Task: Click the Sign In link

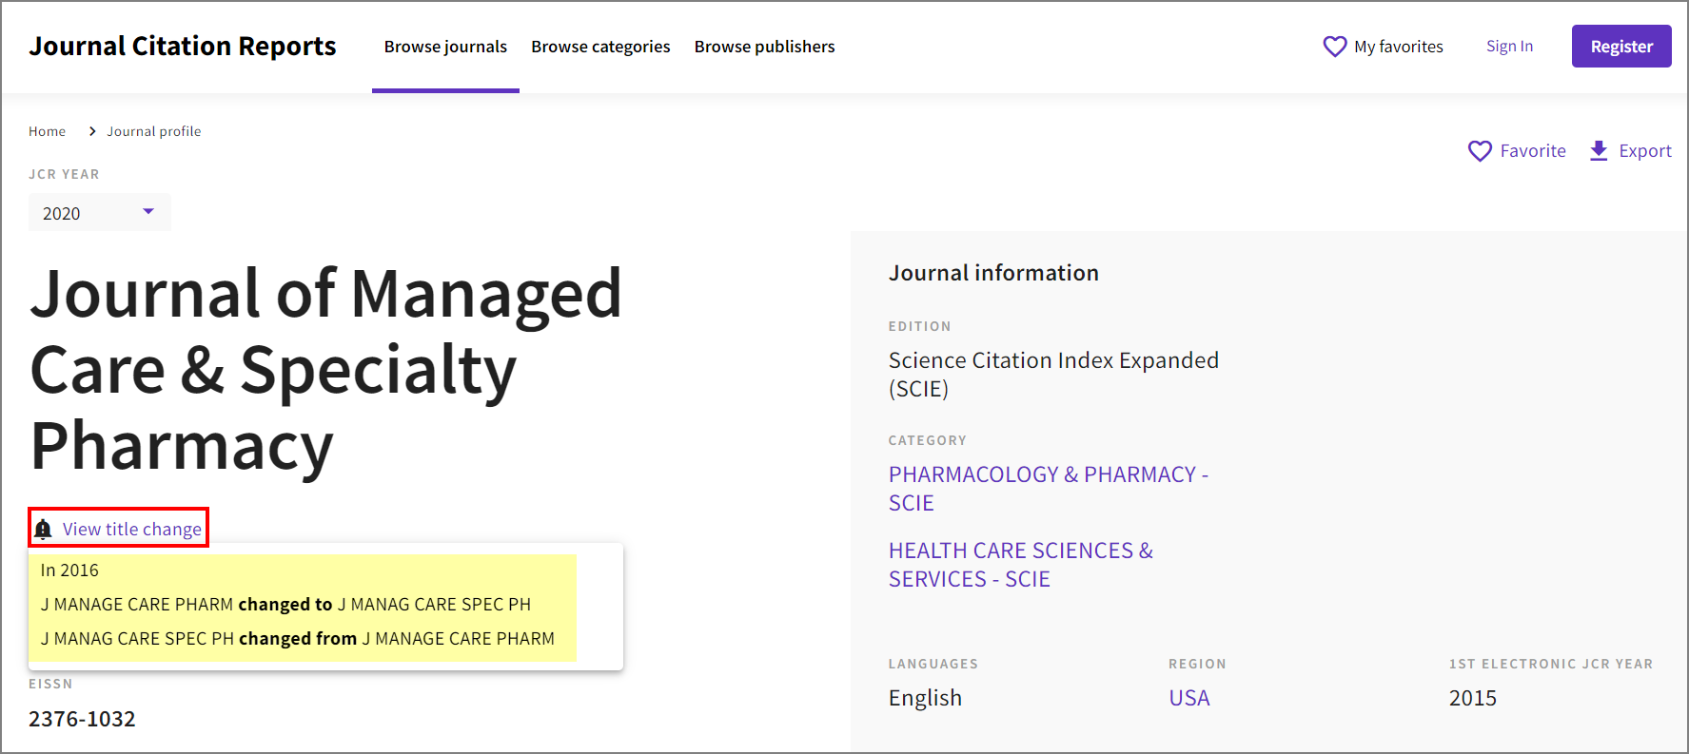Action: pos(1509,47)
